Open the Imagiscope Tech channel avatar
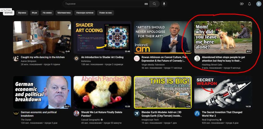Viewport: 263px width, 129px height. (137, 114)
